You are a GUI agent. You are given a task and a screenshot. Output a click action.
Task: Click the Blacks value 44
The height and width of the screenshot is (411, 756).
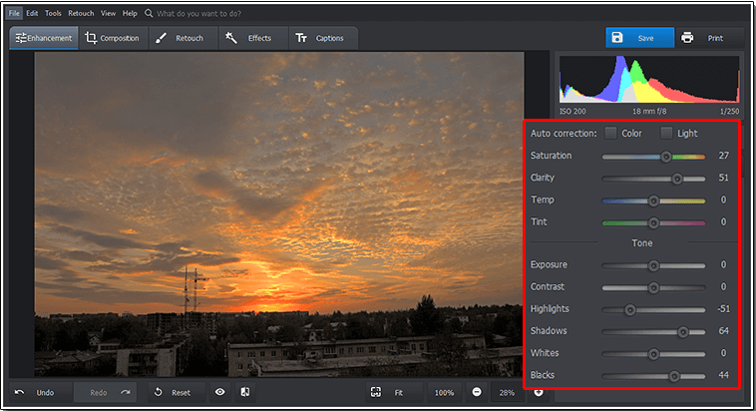pyautogui.click(x=723, y=375)
